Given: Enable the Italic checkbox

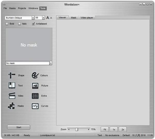Looking at the screenshot, I should tap(20, 24).
